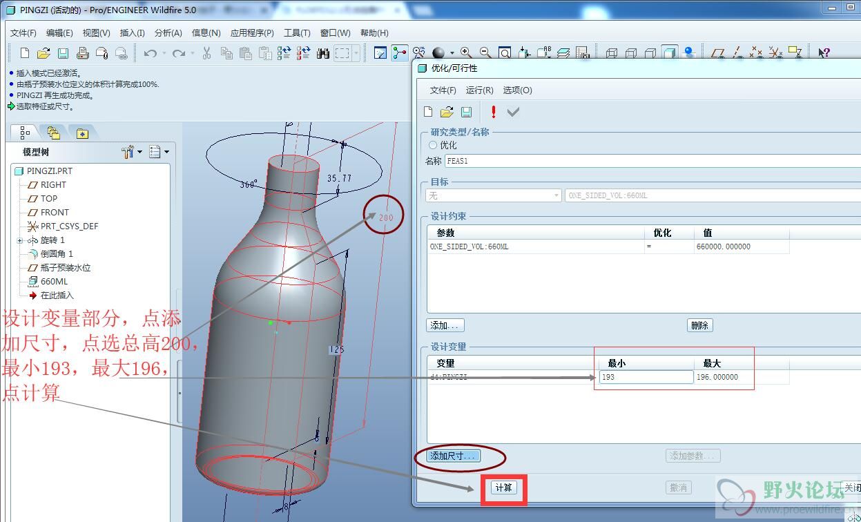Image resolution: width=861 pixels, height=522 pixels.
Task: Open model tree settings tools dropdown
Action: pos(131,152)
